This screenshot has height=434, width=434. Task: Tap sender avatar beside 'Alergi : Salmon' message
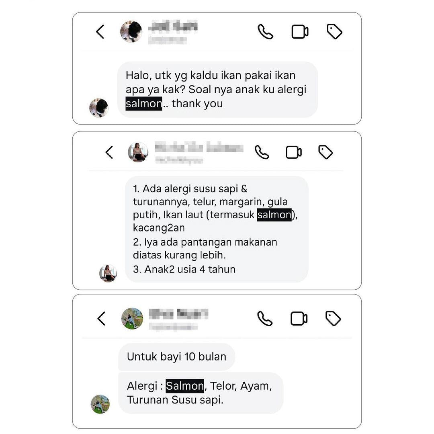click(x=100, y=404)
